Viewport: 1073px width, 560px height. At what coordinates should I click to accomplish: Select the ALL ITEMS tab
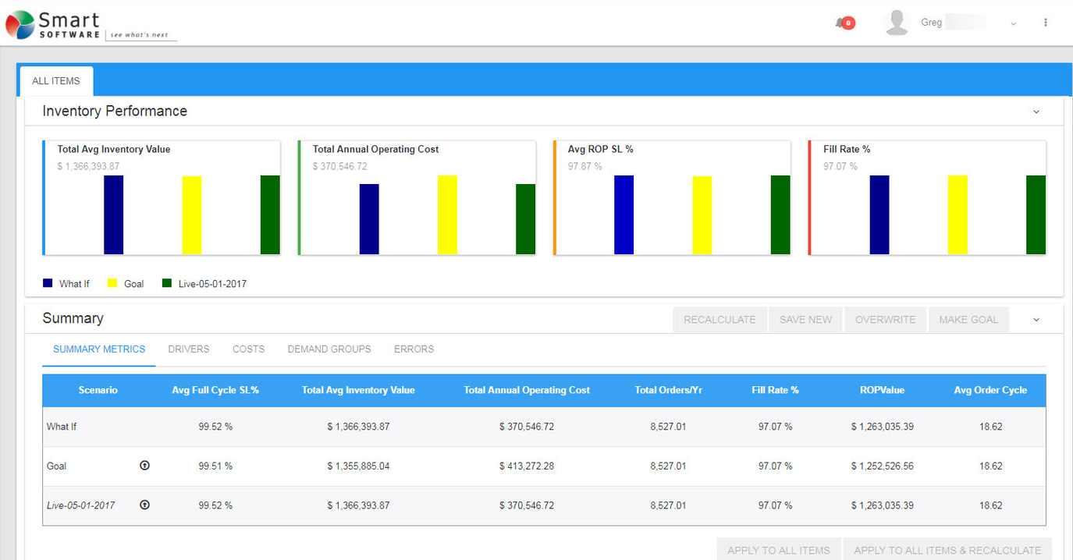click(56, 81)
